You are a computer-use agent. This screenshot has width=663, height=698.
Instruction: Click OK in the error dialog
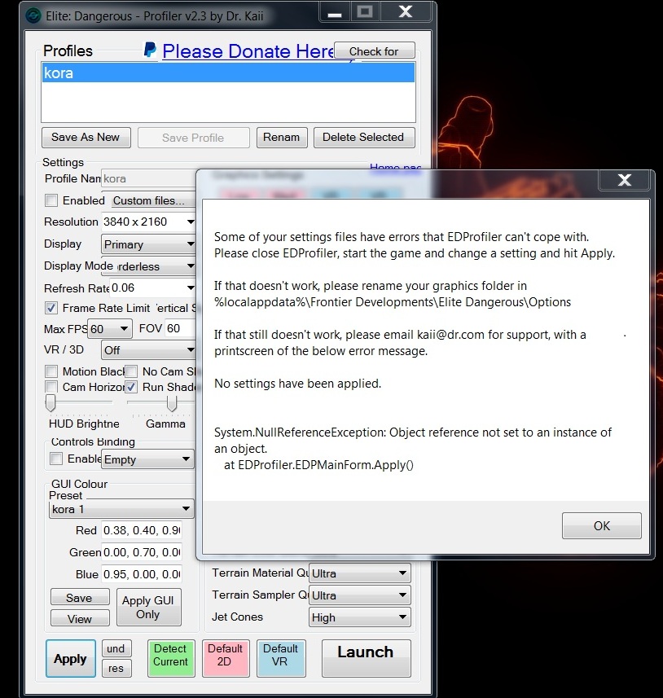click(602, 525)
